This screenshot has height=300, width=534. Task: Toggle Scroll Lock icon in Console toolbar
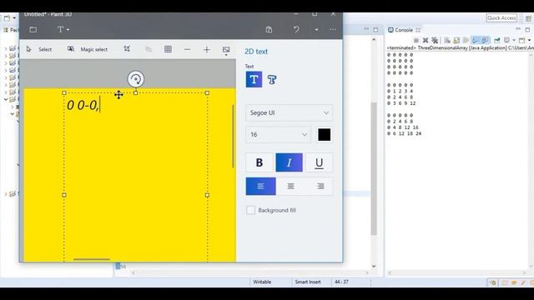click(x=456, y=41)
